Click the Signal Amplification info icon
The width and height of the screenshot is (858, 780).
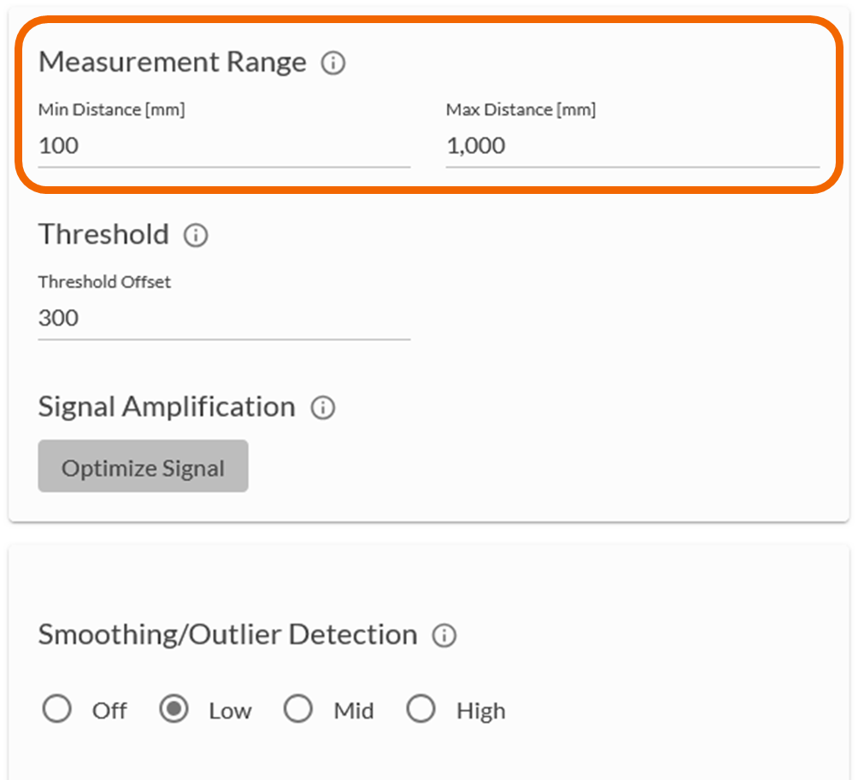tap(323, 408)
